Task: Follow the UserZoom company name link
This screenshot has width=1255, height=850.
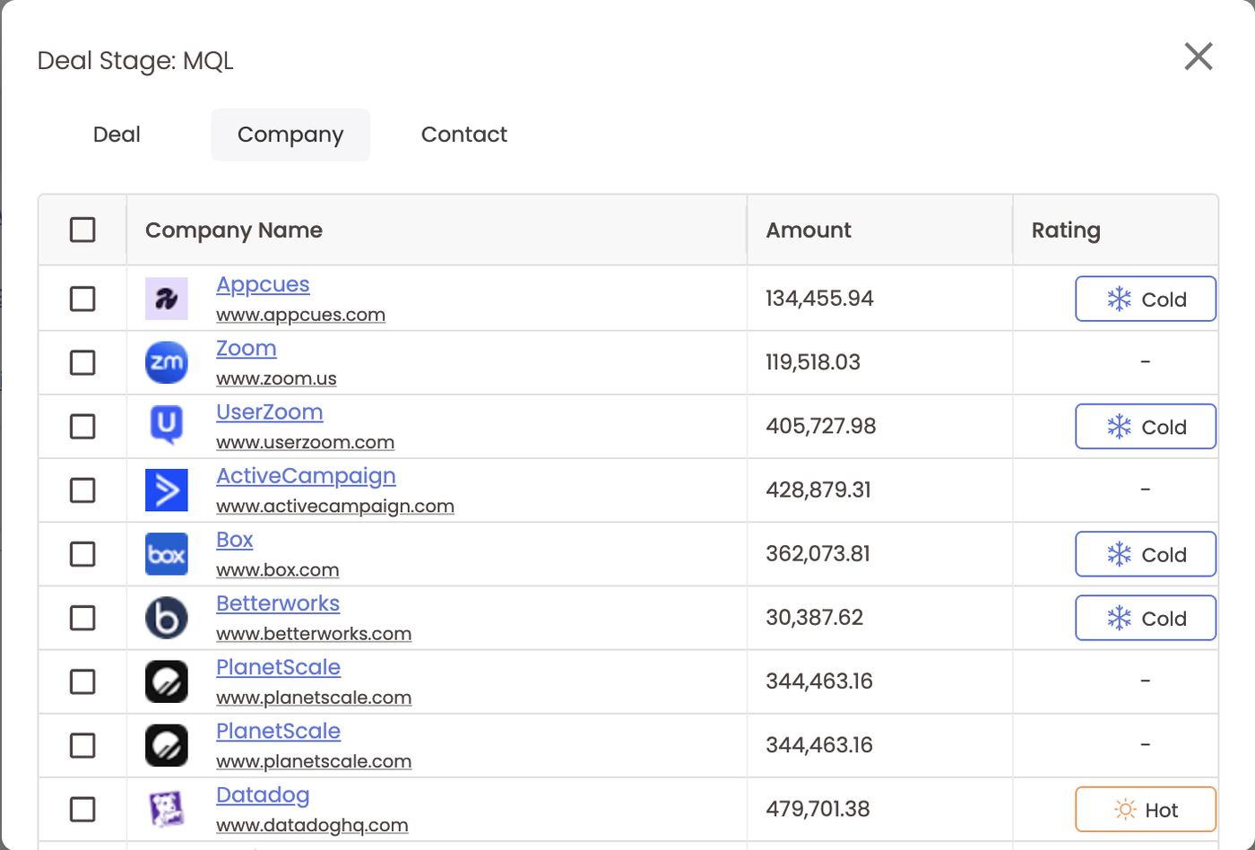Action: [270, 412]
